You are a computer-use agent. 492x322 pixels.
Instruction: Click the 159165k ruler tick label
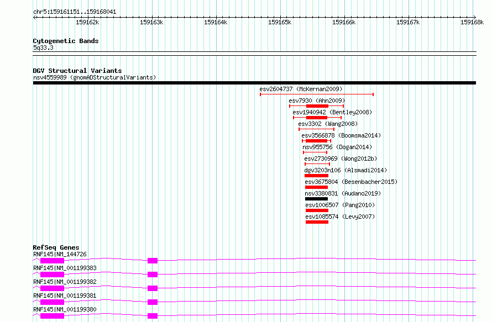tap(280, 23)
